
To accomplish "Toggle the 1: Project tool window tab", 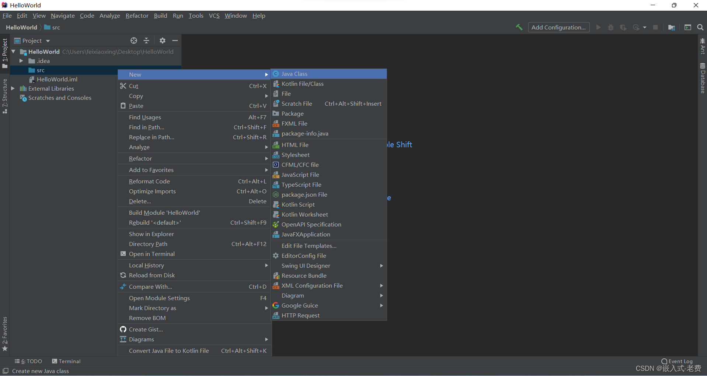I will click(x=5, y=54).
